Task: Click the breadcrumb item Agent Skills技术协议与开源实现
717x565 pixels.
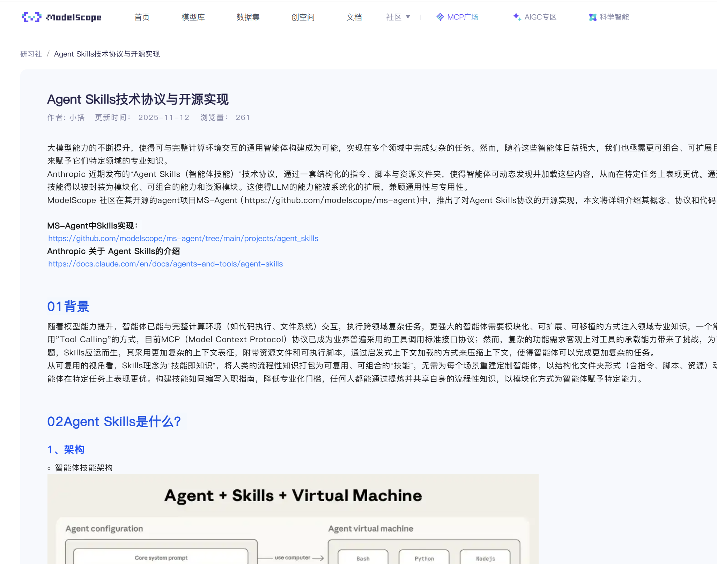Action: pyautogui.click(x=106, y=54)
